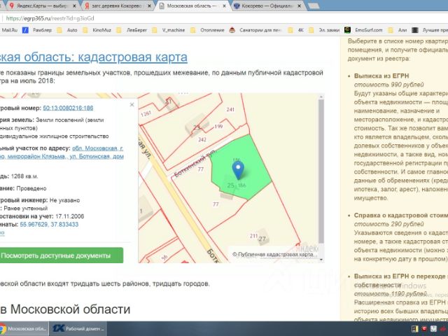Screen dimensions: 448x336
Task: Open the 4K bookmarks folder
Action: pos(296,30)
